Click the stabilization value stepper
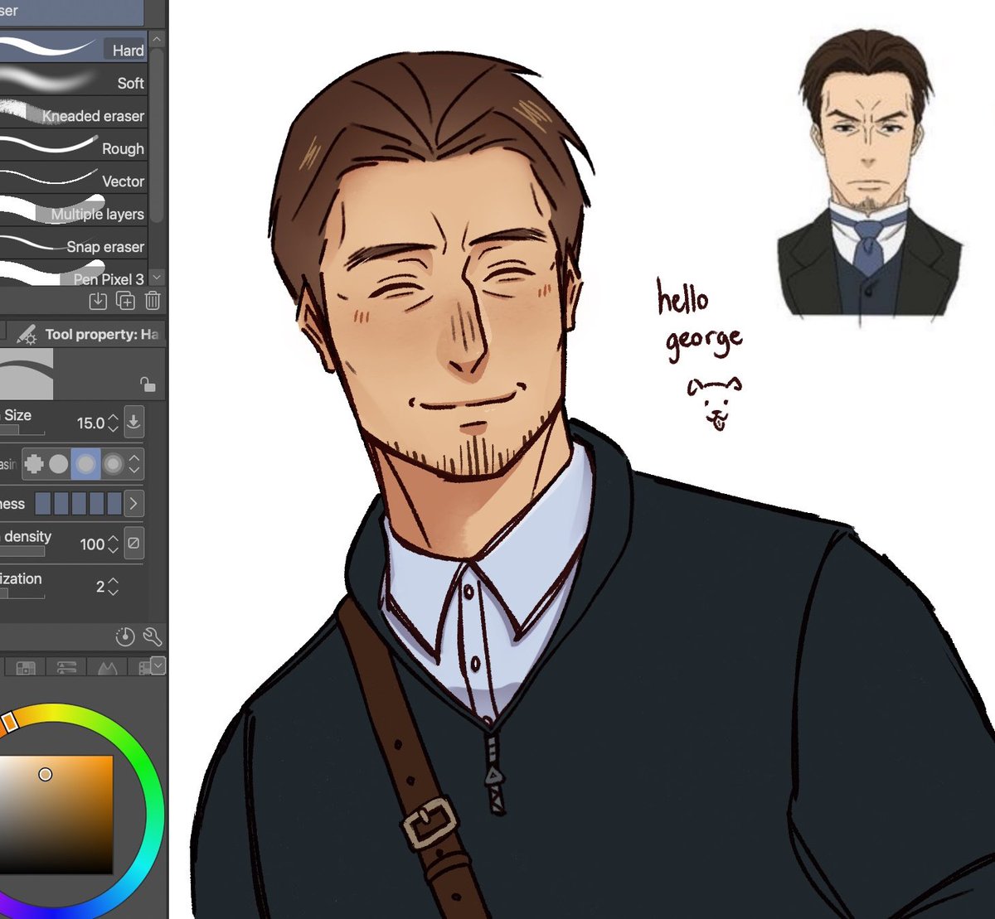Image resolution: width=995 pixels, height=919 pixels. point(114,587)
